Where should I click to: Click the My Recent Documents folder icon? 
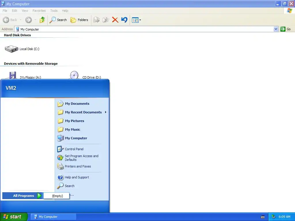(x=60, y=112)
